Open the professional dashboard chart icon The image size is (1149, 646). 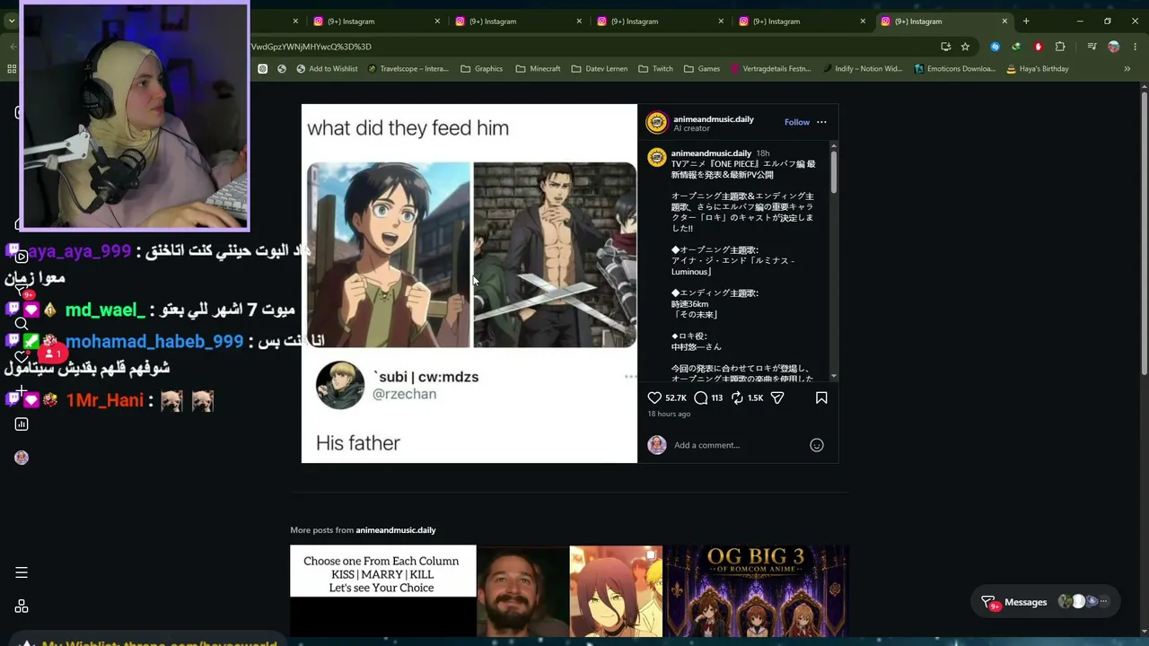point(22,423)
